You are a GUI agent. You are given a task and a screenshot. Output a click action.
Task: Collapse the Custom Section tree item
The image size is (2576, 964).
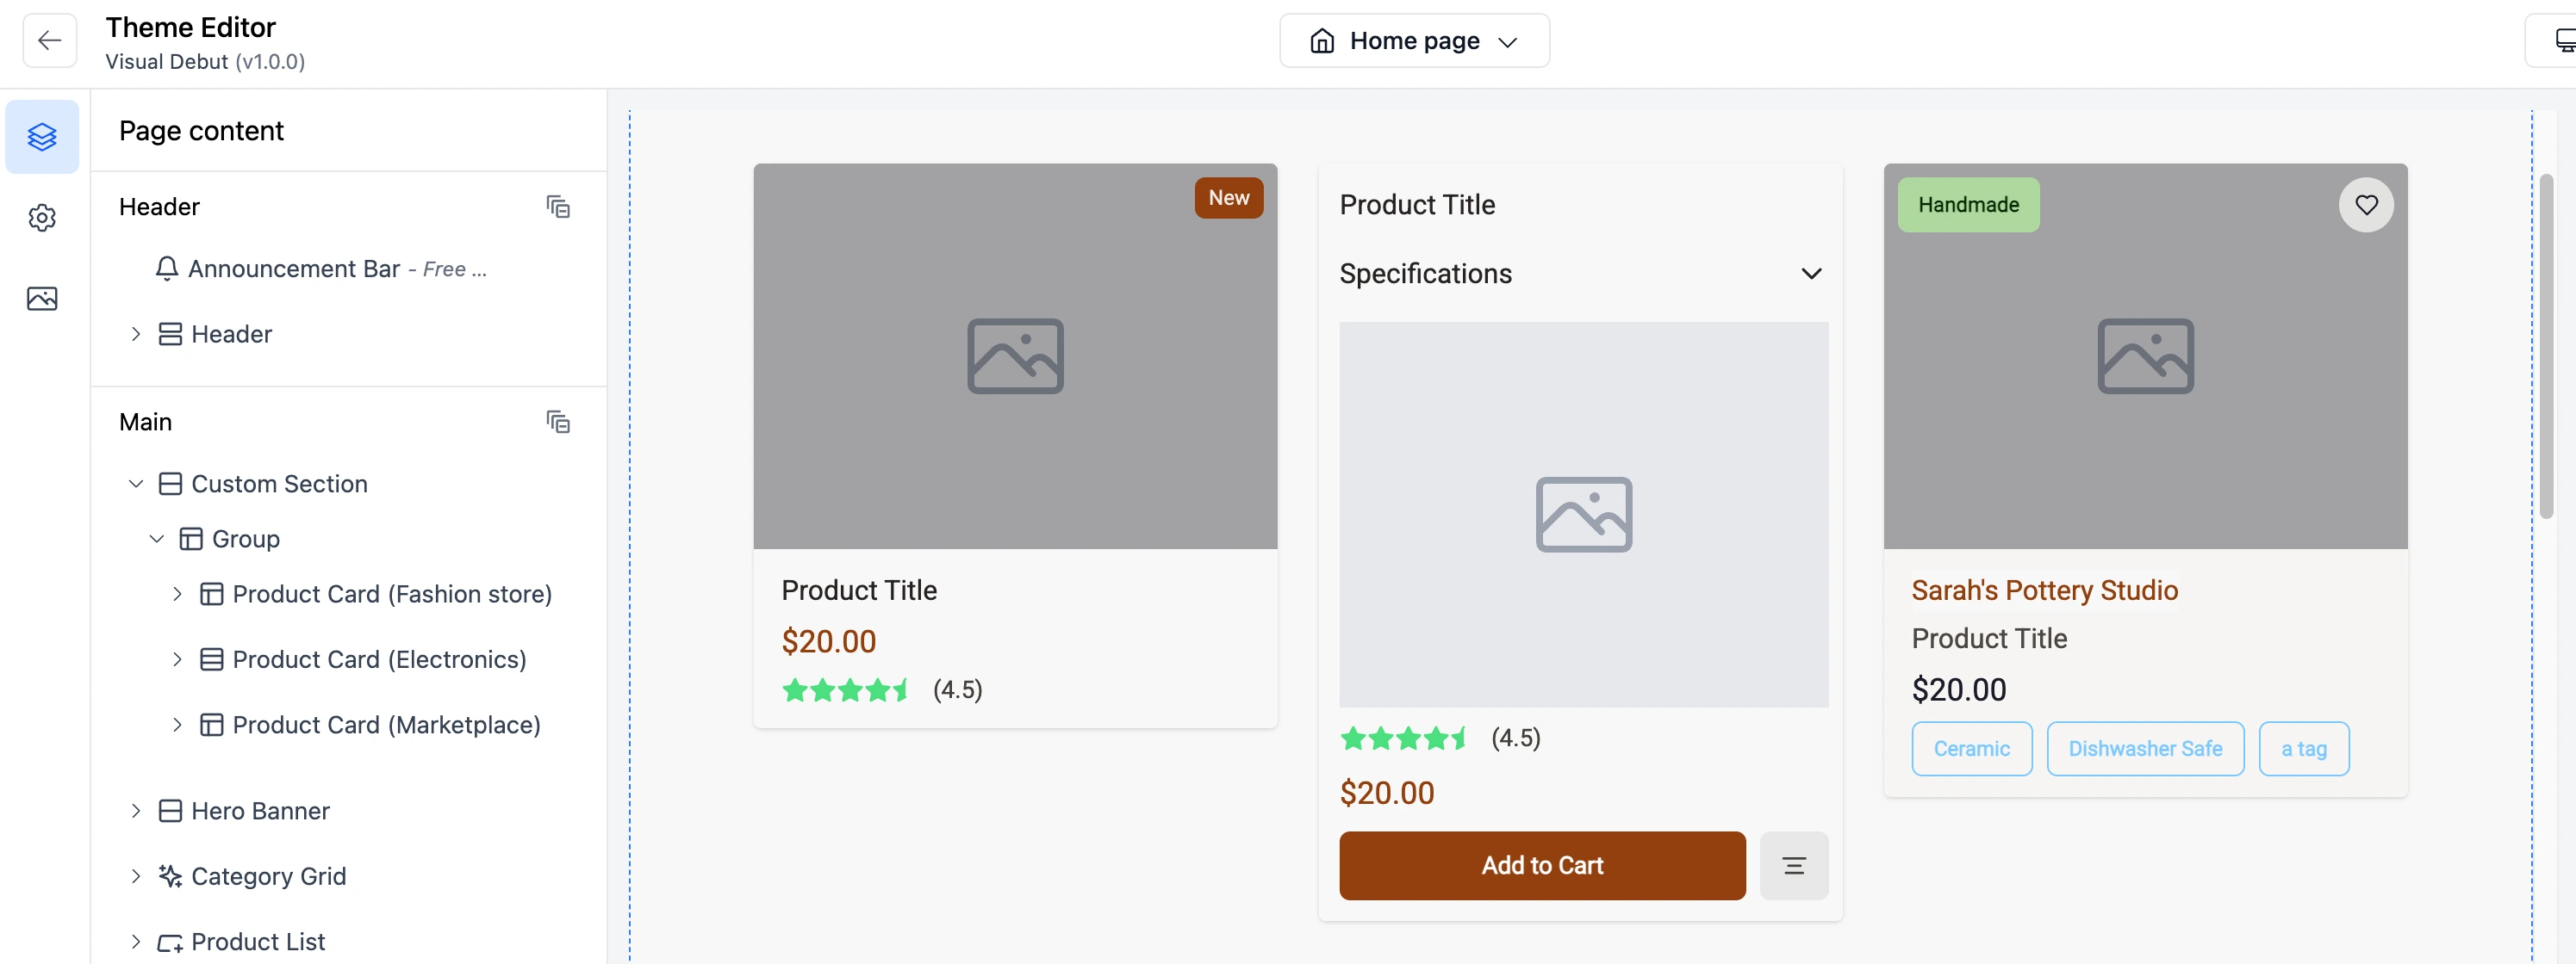[x=136, y=484]
